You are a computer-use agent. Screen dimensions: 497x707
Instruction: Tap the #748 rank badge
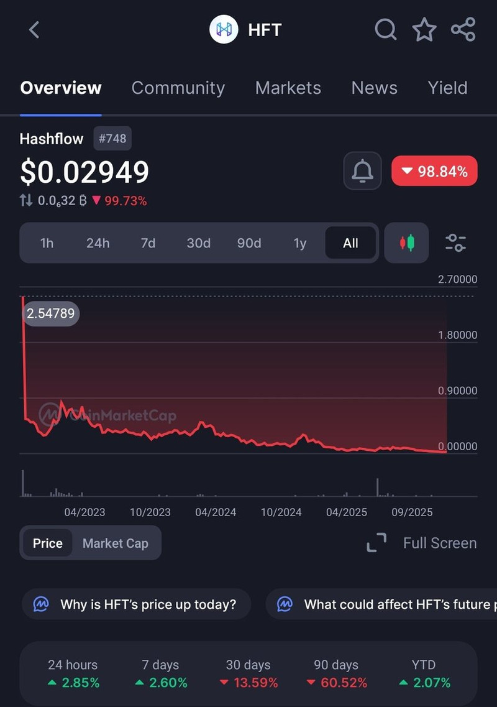point(112,139)
